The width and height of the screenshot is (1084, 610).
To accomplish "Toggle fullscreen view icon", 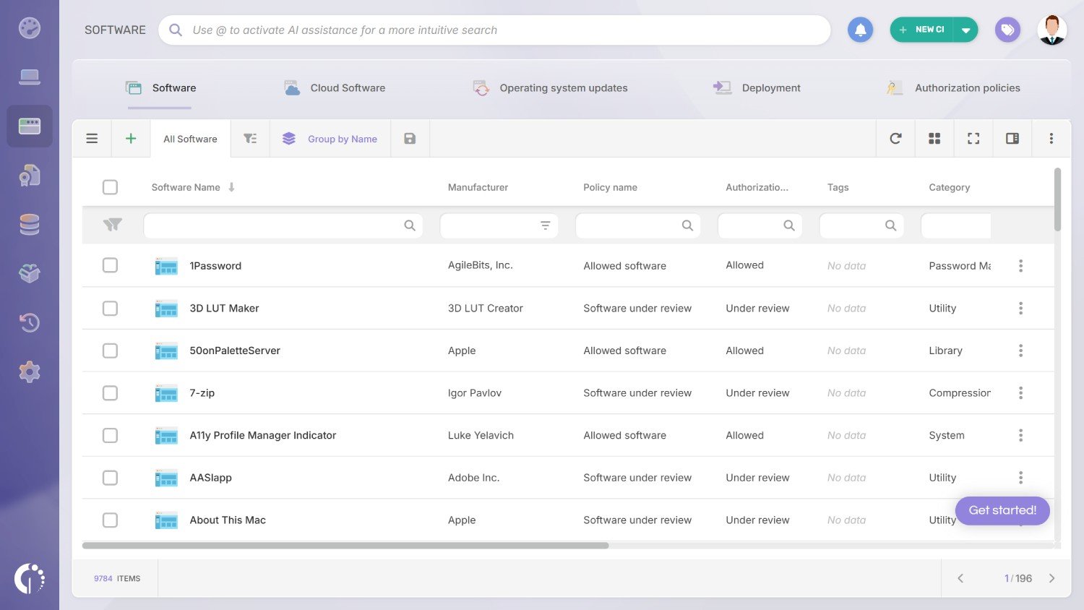I will point(973,137).
